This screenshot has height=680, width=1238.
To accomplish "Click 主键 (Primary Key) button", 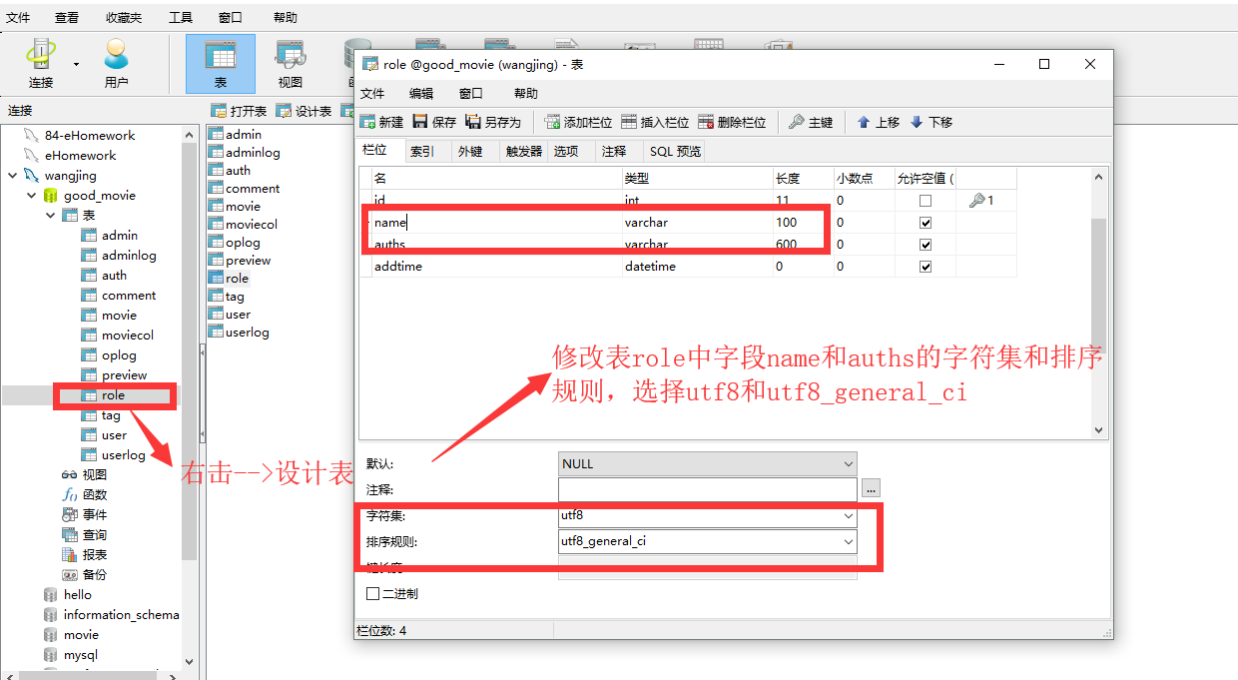I will tap(811, 122).
